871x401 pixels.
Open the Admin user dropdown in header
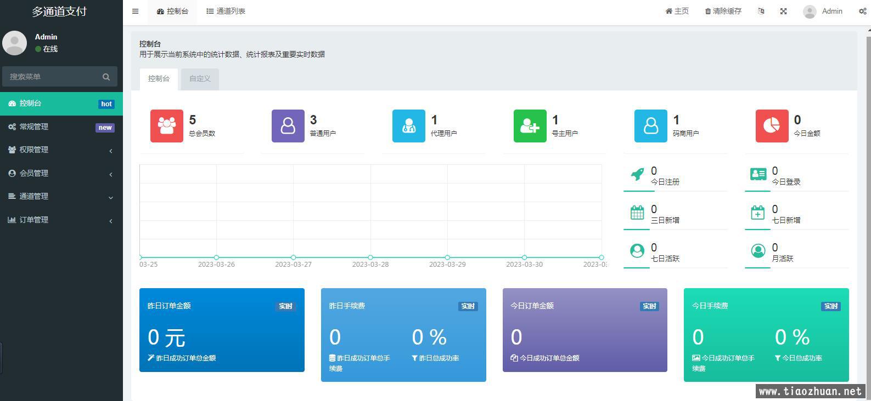(823, 11)
